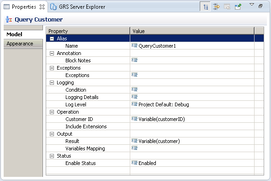Click the Properties tab table icon
The image size is (271, 181).
pos(6,7)
